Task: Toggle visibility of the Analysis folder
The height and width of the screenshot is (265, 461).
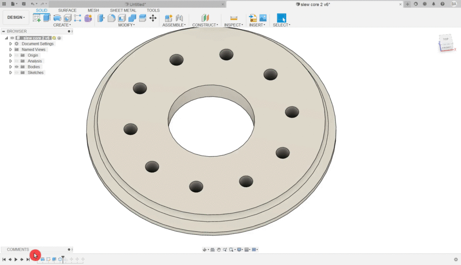Action: 17,61
